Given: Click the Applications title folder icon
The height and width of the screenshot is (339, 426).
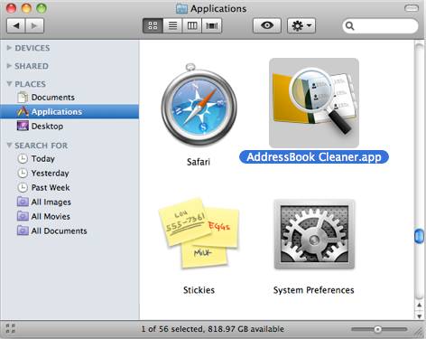Looking at the screenshot, I should coord(181,8).
